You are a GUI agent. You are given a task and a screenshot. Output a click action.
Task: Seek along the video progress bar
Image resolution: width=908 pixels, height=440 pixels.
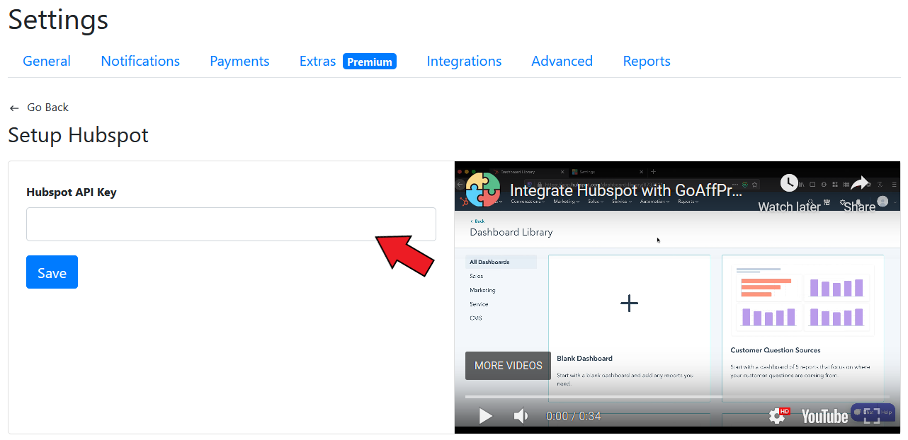677,397
